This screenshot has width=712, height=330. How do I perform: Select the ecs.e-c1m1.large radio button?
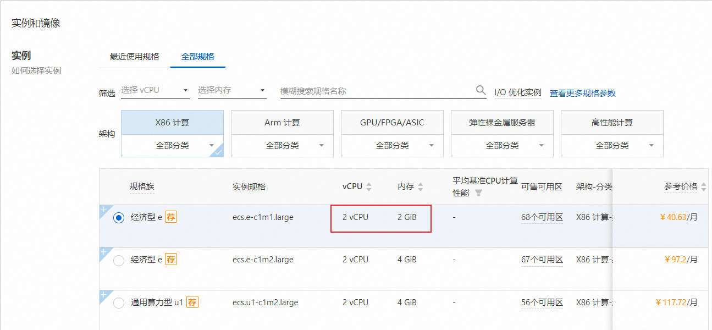119,218
